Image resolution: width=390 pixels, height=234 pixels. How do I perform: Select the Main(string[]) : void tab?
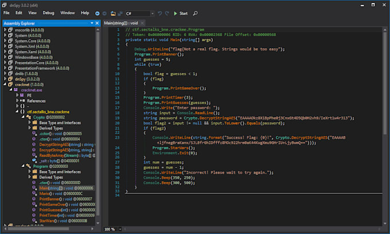click(x=121, y=23)
